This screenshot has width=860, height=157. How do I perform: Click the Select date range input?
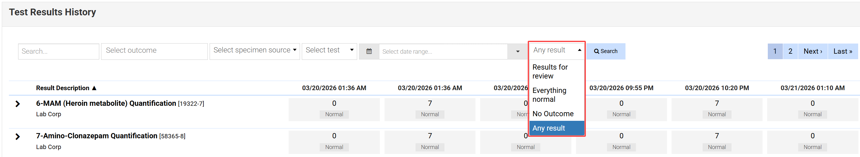click(x=443, y=51)
